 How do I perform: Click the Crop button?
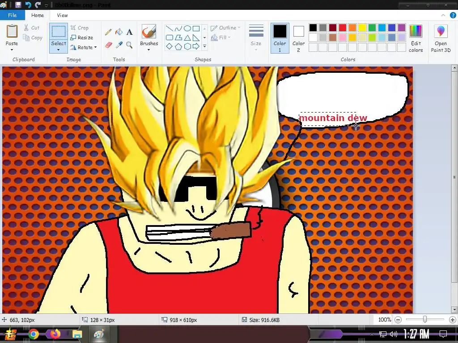pyautogui.click(x=80, y=28)
